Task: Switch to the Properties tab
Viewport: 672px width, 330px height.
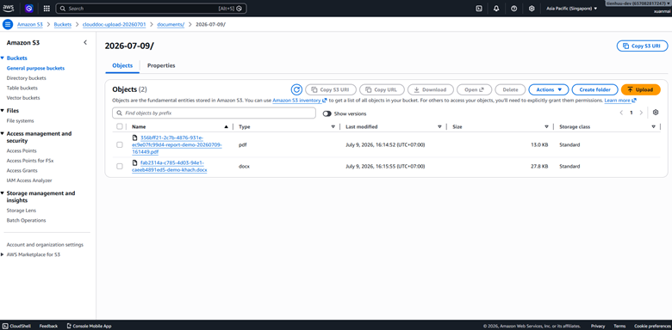Action: [161, 65]
